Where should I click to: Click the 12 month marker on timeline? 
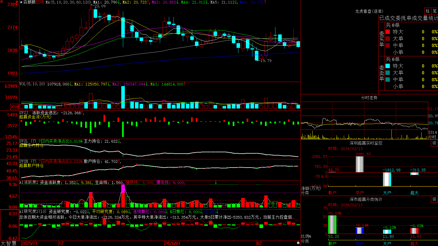pyautogui.click(x=61, y=243)
